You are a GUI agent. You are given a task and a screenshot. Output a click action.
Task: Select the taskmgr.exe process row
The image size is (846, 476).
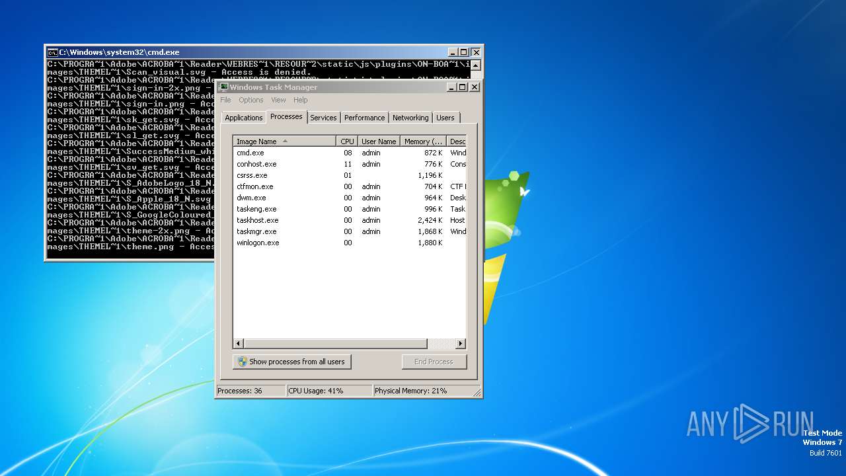(350, 231)
